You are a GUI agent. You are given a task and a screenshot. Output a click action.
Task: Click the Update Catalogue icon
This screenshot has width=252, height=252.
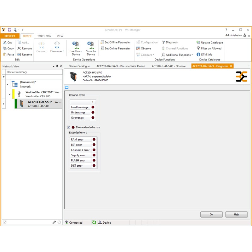click(198, 43)
